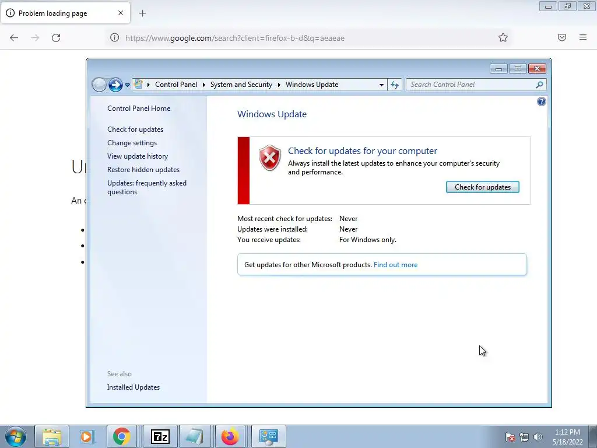
Task: Expand the arrow after Control Panel breadcrumb
Action: pos(203,85)
